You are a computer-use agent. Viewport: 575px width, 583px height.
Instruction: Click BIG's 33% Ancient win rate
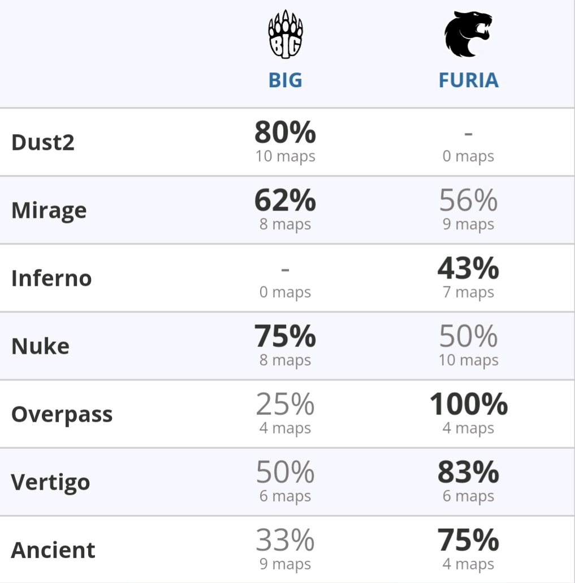tap(286, 540)
